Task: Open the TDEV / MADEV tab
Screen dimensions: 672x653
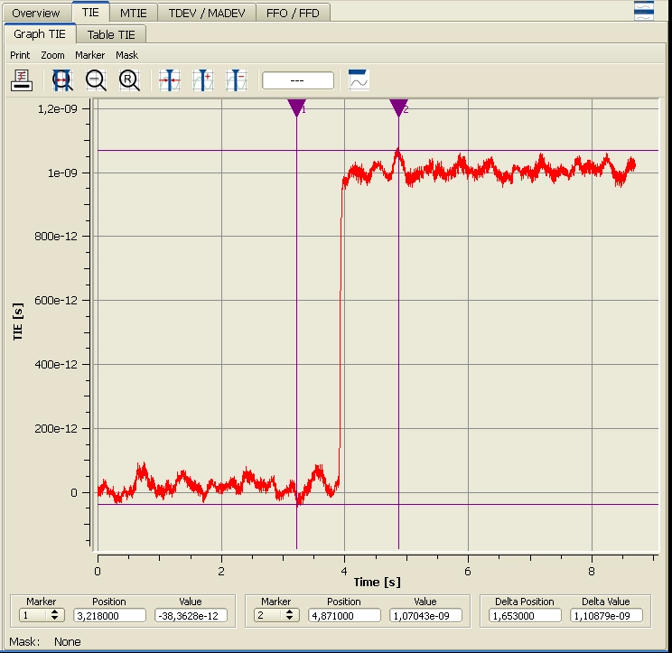Action: (207, 13)
